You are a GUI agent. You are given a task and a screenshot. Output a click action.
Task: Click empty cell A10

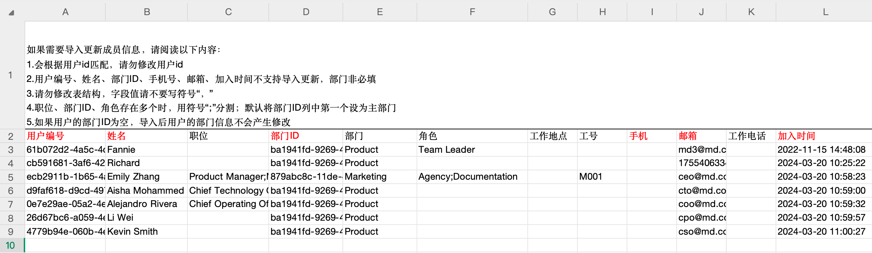click(x=65, y=245)
